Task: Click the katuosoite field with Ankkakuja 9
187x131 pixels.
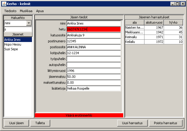Action: click(x=94, y=35)
